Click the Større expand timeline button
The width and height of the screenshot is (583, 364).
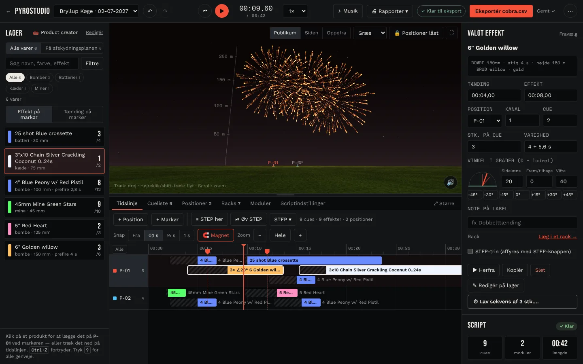click(444, 203)
